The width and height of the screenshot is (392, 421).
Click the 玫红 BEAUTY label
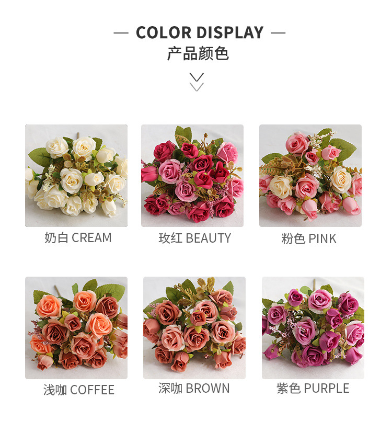pos(194,238)
